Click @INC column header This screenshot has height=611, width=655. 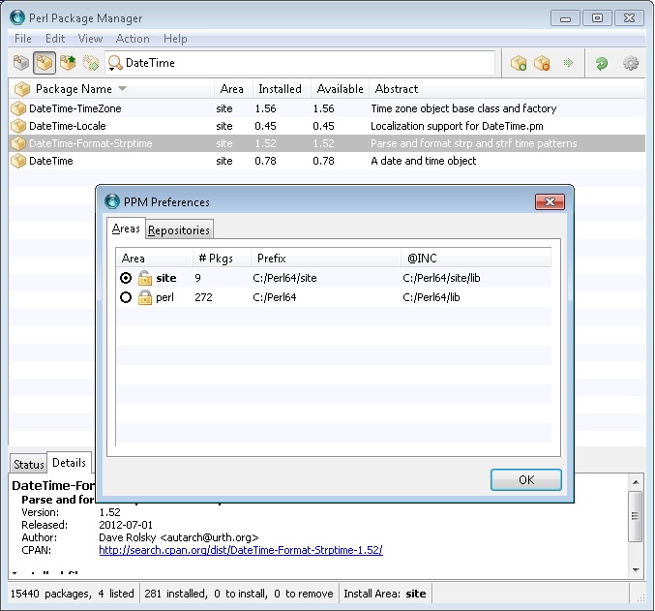coord(476,259)
